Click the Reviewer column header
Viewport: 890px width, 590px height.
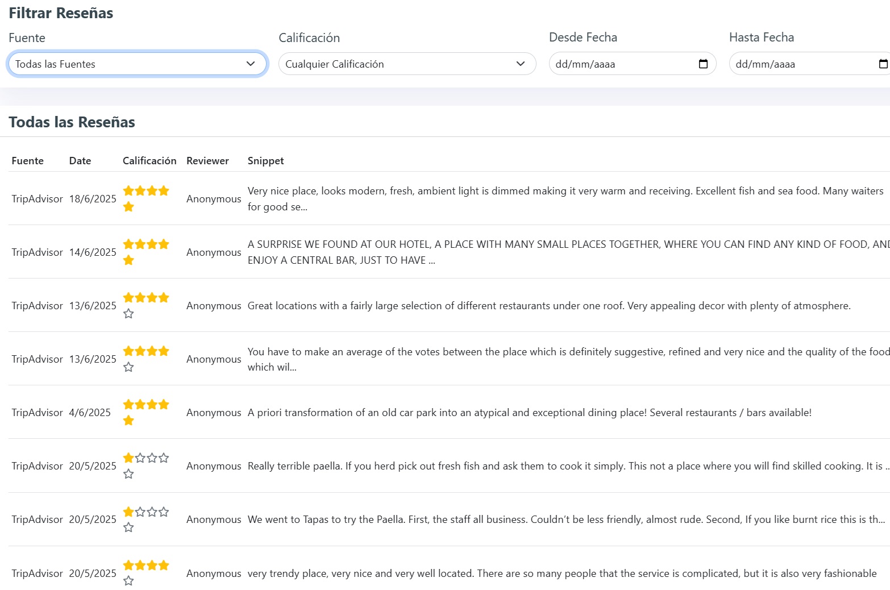(x=207, y=161)
